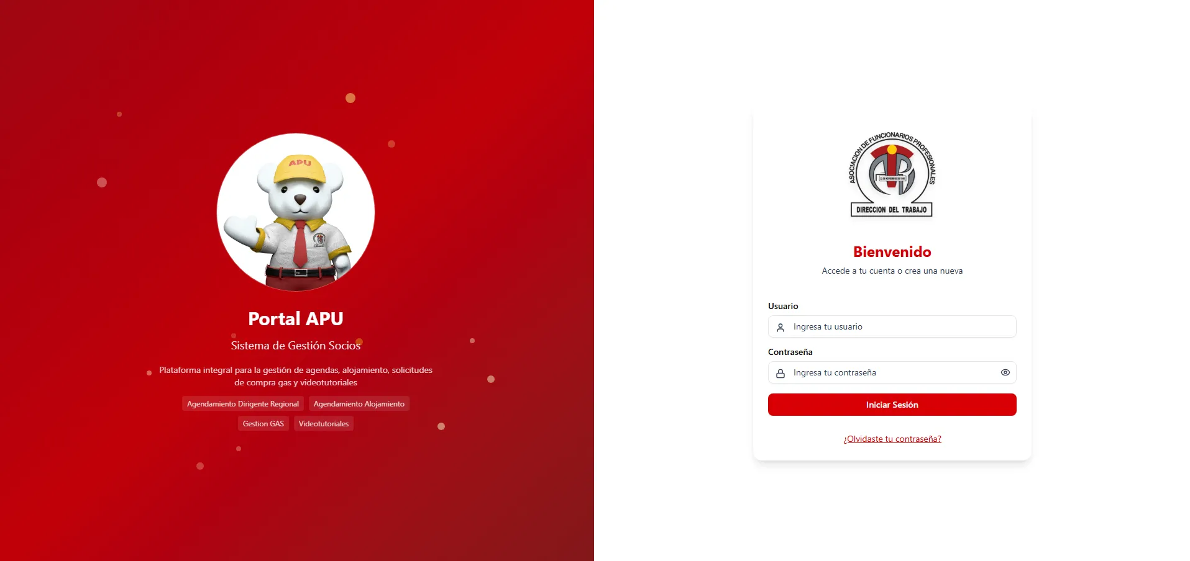Open the Videotutoriales tag

pos(324,424)
